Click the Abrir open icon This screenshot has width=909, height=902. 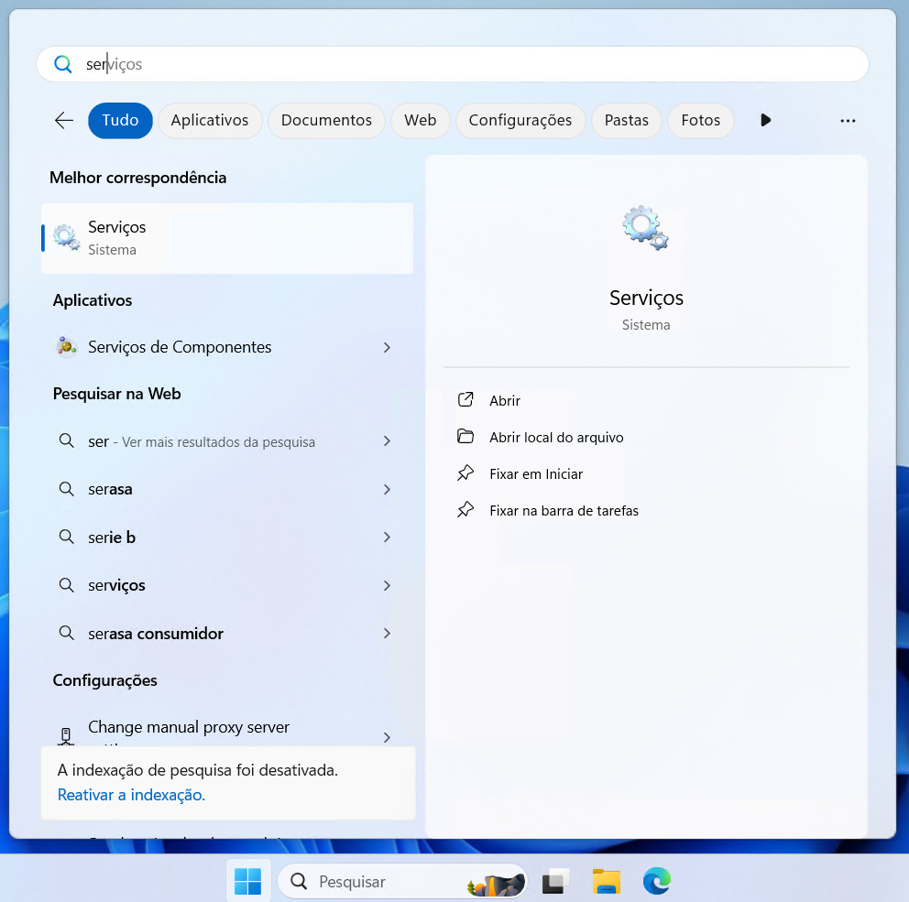point(465,400)
